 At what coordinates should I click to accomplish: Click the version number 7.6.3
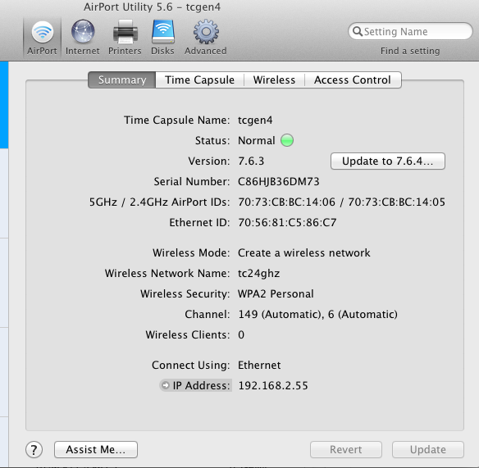[251, 161]
